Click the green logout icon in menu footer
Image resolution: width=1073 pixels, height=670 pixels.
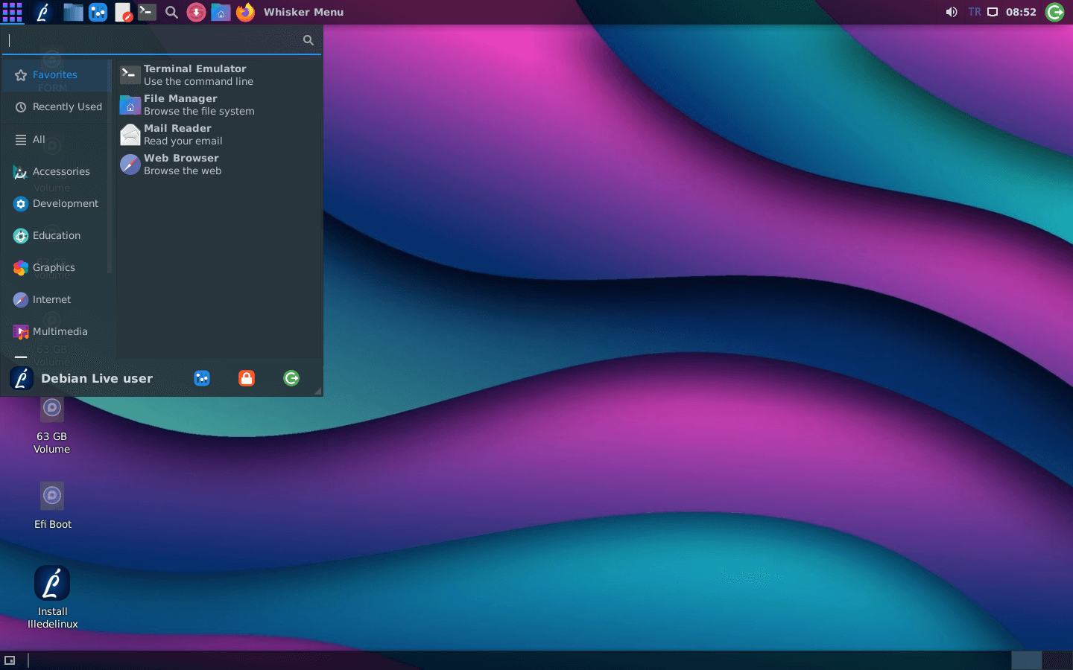[291, 378]
